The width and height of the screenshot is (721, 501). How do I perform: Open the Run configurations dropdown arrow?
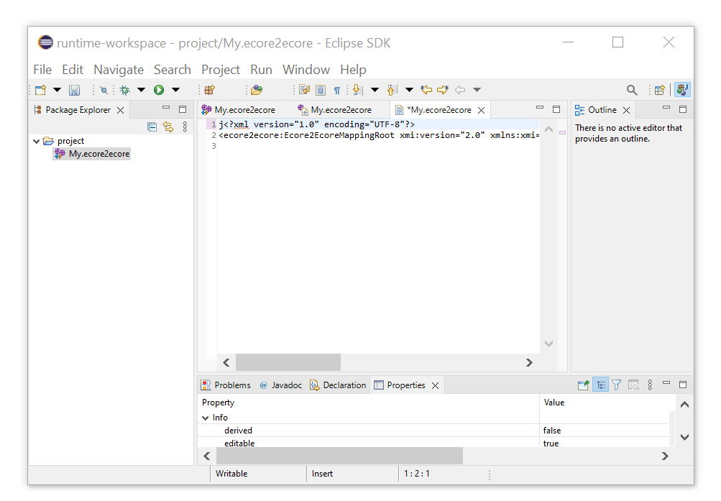[x=175, y=90]
